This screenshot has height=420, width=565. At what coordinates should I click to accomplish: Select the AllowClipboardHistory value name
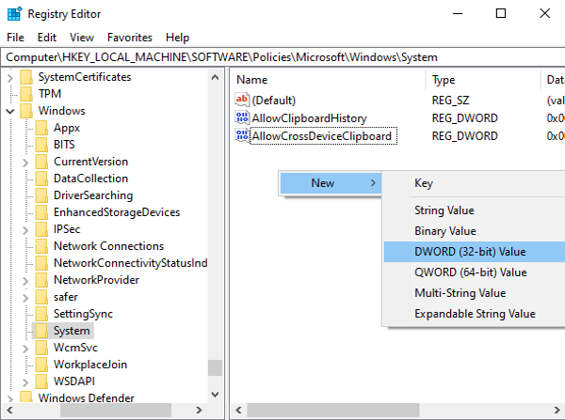point(309,118)
